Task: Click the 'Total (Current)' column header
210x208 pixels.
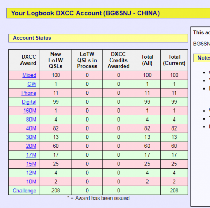Action: coord(174,60)
